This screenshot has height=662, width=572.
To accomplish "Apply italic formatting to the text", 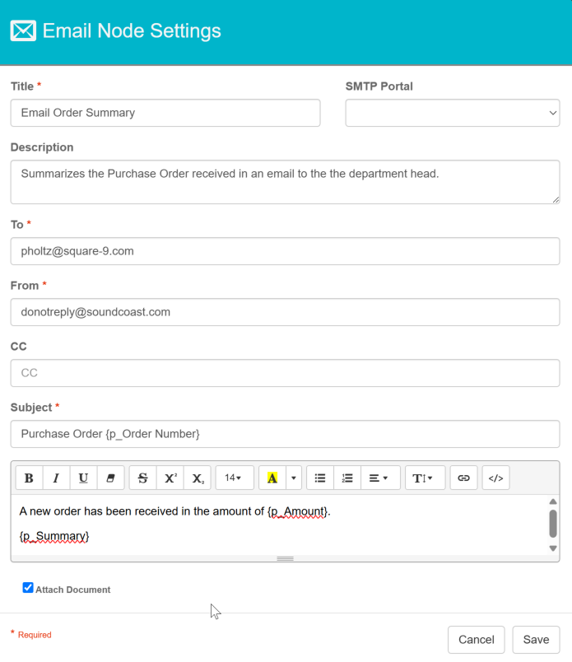I will point(56,478).
